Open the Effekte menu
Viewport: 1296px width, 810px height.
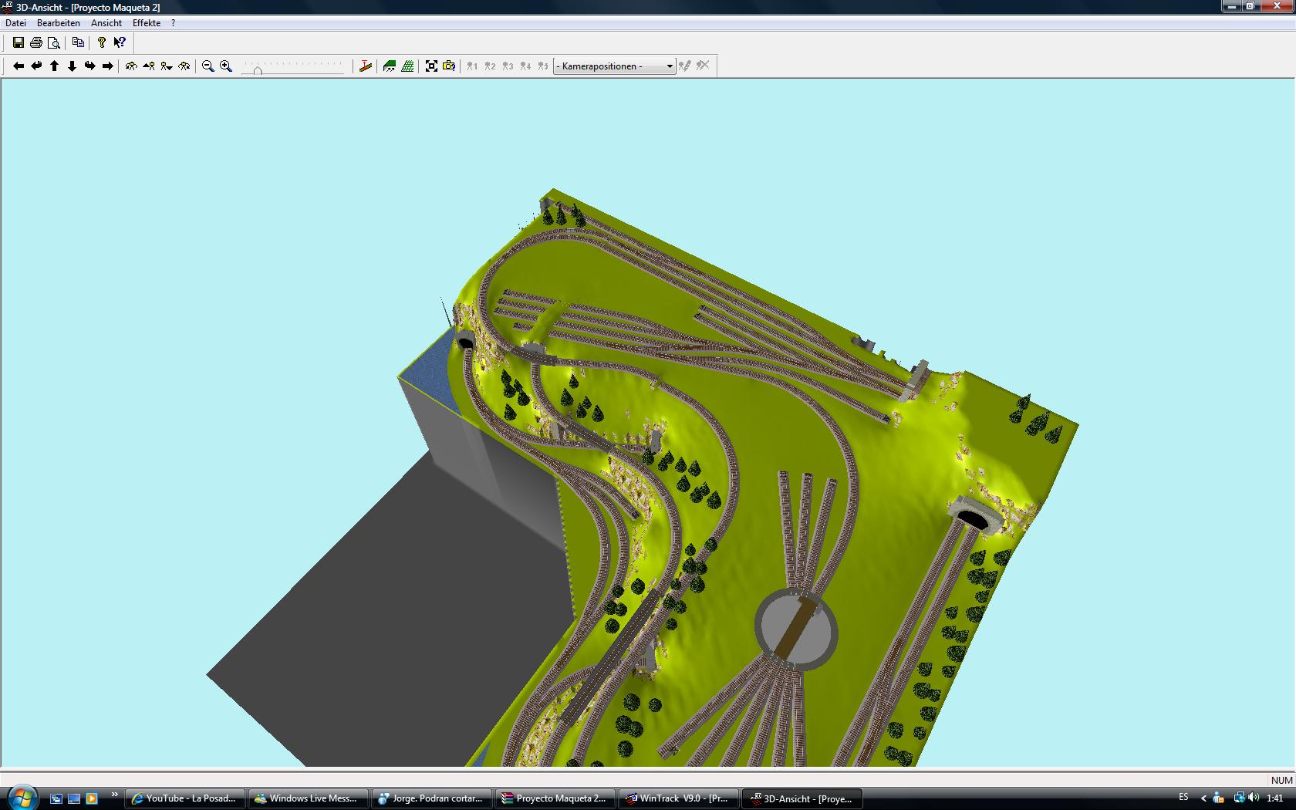click(x=147, y=23)
